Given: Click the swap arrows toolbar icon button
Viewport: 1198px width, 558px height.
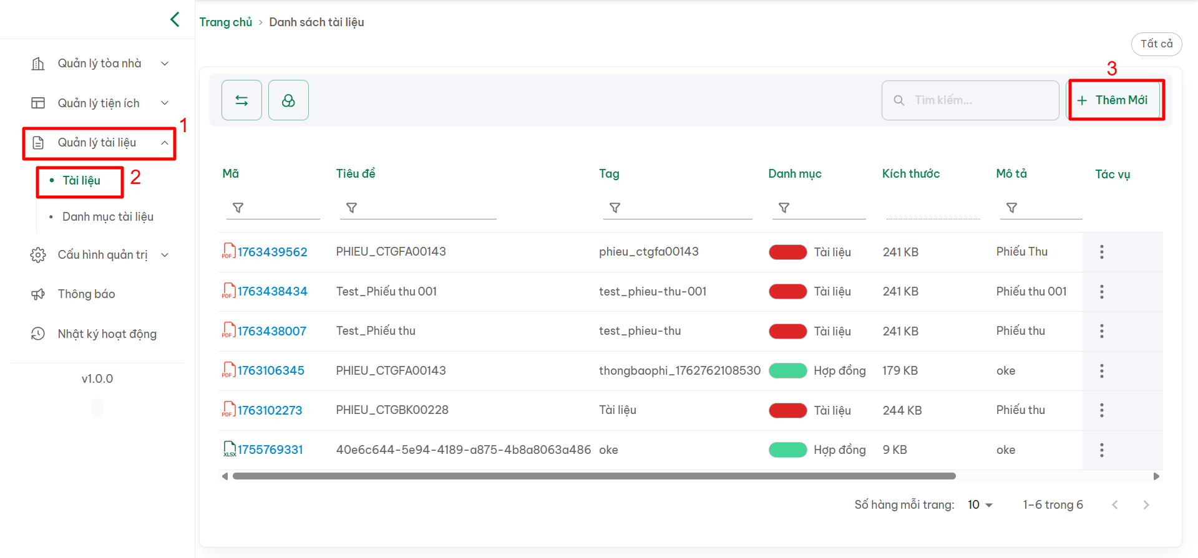Looking at the screenshot, I should click(241, 100).
